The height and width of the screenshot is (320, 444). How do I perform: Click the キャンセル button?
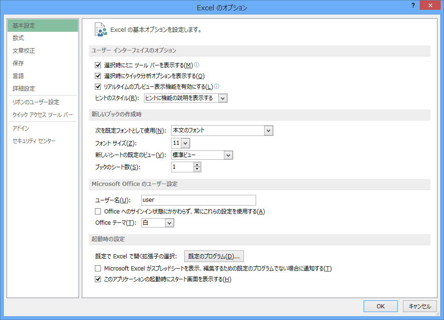tap(420, 306)
